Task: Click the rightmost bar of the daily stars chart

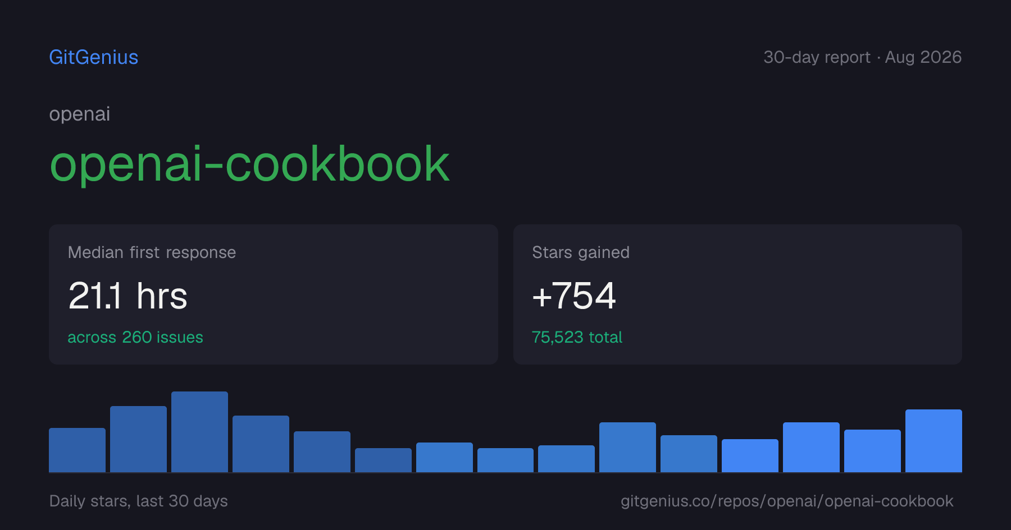Action: 933,441
